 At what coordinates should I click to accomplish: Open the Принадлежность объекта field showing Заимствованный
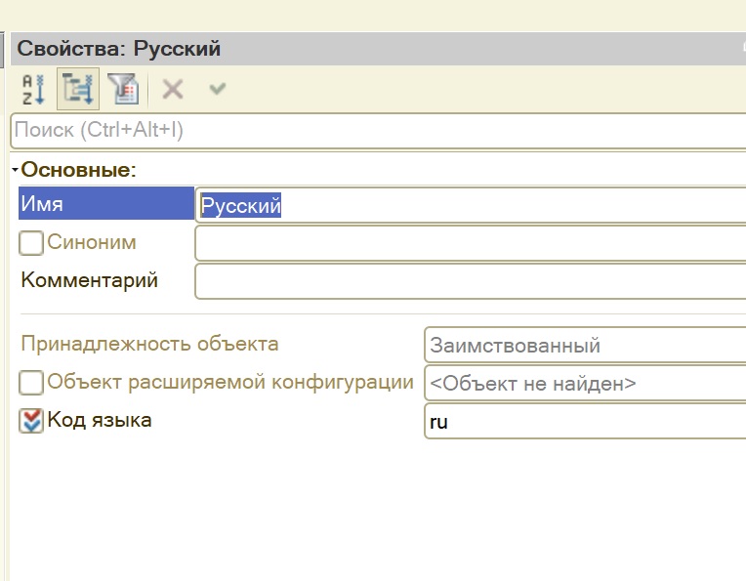coord(585,345)
